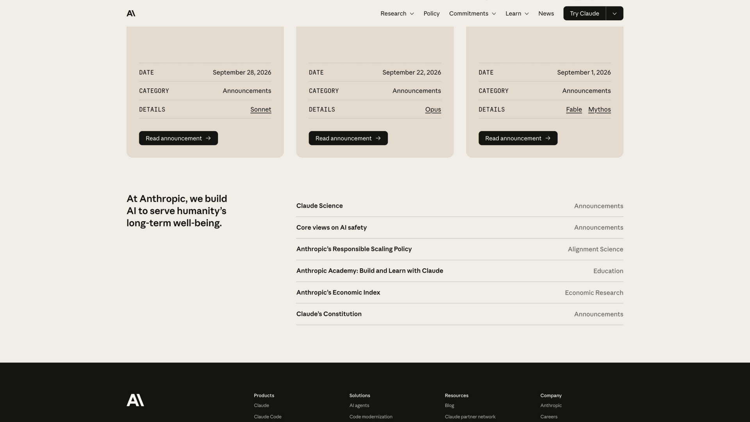Viewport: 750px width, 422px height.
Task: Open Anthropic's Responsible Scaling Policy row
Action: pyautogui.click(x=460, y=249)
